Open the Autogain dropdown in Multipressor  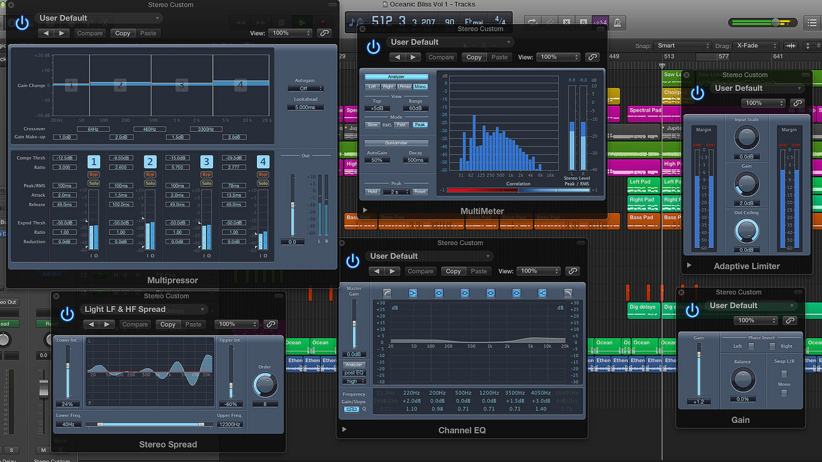tap(304, 88)
